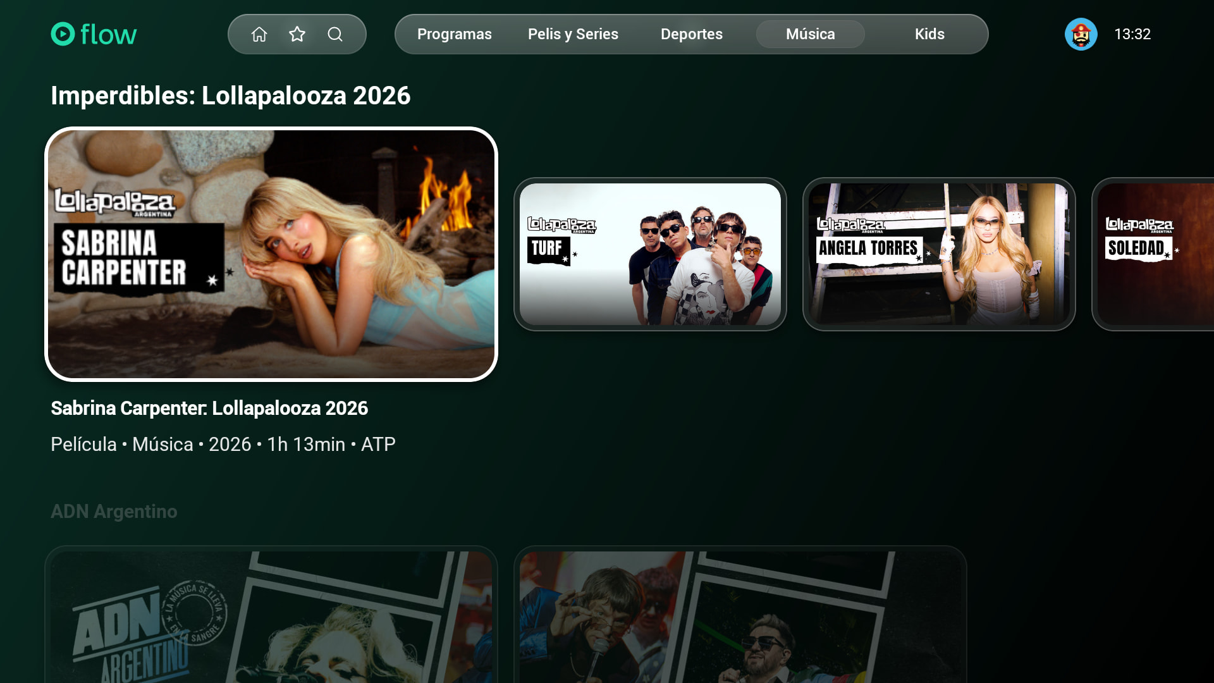Screen dimensions: 1214x683
Task: Open the Kids section
Action: point(929,34)
